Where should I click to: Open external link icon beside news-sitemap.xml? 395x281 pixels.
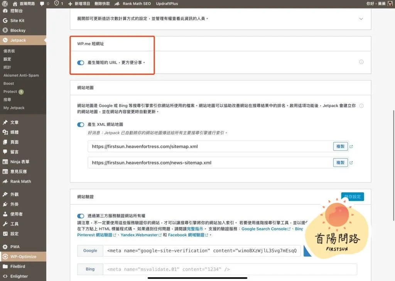(351, 163)
